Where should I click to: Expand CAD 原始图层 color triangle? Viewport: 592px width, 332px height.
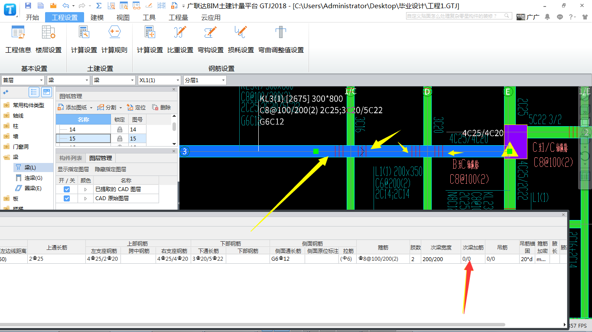pyautogui.click(x=85, y=198)
